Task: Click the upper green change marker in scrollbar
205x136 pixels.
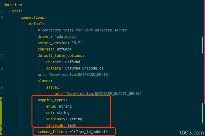Action: click(202, 45)
